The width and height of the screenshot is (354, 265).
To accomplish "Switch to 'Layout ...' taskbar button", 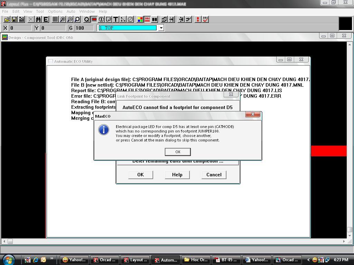I will (135, 260).
